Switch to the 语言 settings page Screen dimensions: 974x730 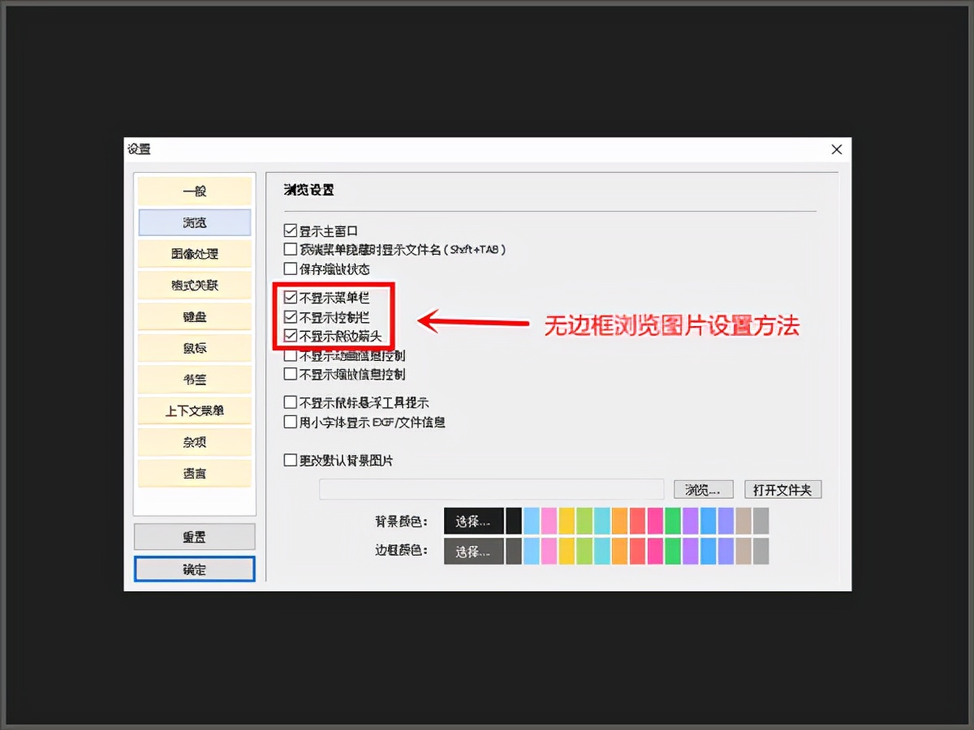(x=194, y=473)
